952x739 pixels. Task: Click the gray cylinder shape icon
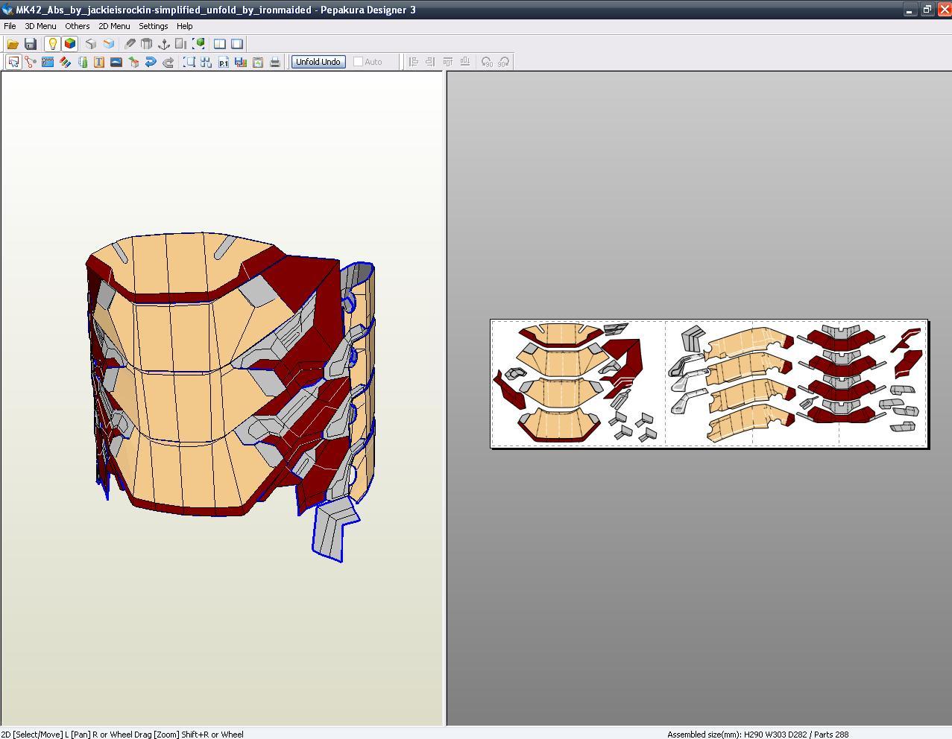tap(147, 44)
